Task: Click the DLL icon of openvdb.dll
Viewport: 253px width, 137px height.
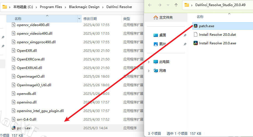Action: point(14,93)
